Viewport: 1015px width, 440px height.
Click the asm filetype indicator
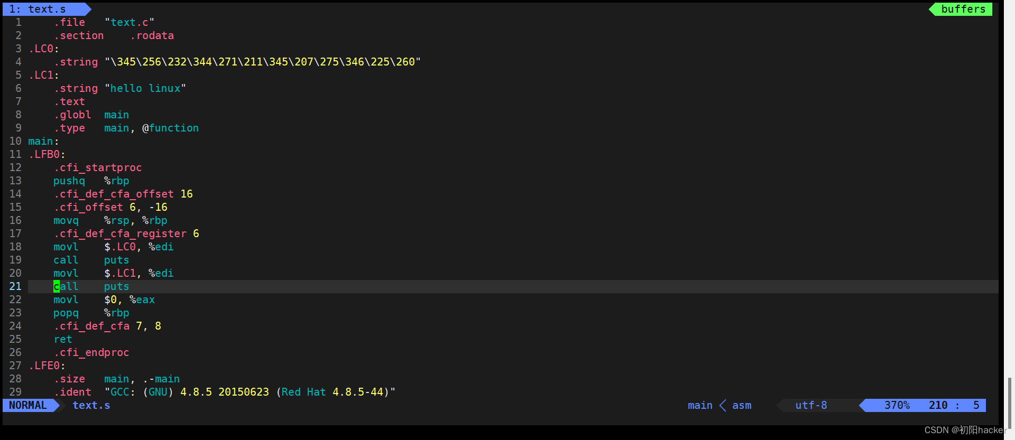(742, 405)
